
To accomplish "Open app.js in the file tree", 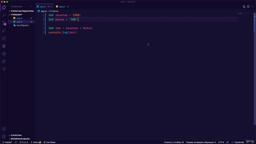I will [20, 18].
